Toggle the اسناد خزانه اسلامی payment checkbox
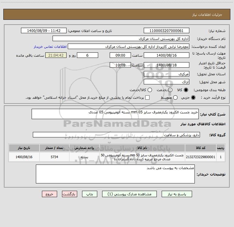The image size is (234, 227). pos(147,98)
